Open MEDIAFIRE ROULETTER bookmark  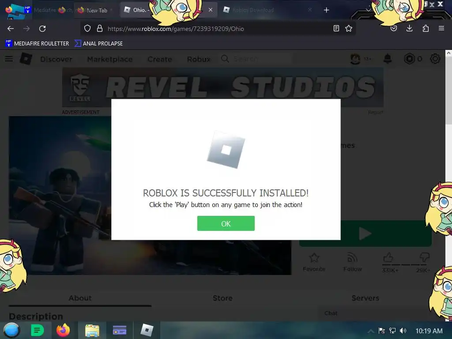[37, 44]
